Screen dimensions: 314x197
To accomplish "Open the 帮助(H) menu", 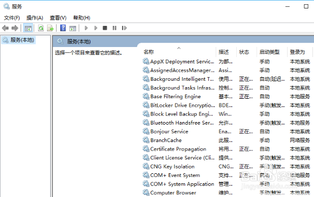I will 82,18.
